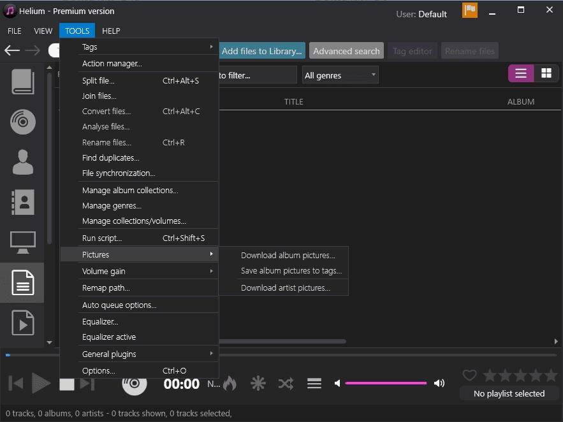The height and width of the screenshot is (422, 563).
Task: Click User: Default label
Action: pyautogui.click(x=421, y=14)
